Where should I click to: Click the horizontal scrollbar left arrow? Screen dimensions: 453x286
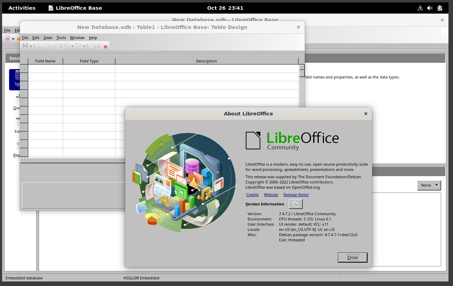point(23,160)
